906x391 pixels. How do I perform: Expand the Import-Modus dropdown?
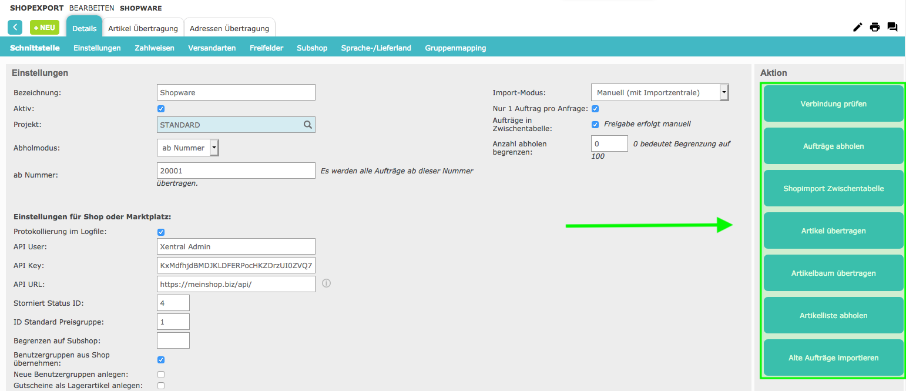click(x=659, y=92)
